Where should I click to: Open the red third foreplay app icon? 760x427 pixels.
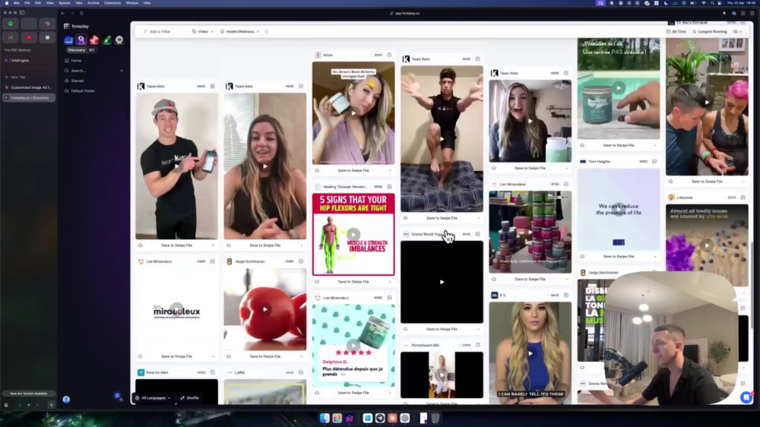coord(94,40)
